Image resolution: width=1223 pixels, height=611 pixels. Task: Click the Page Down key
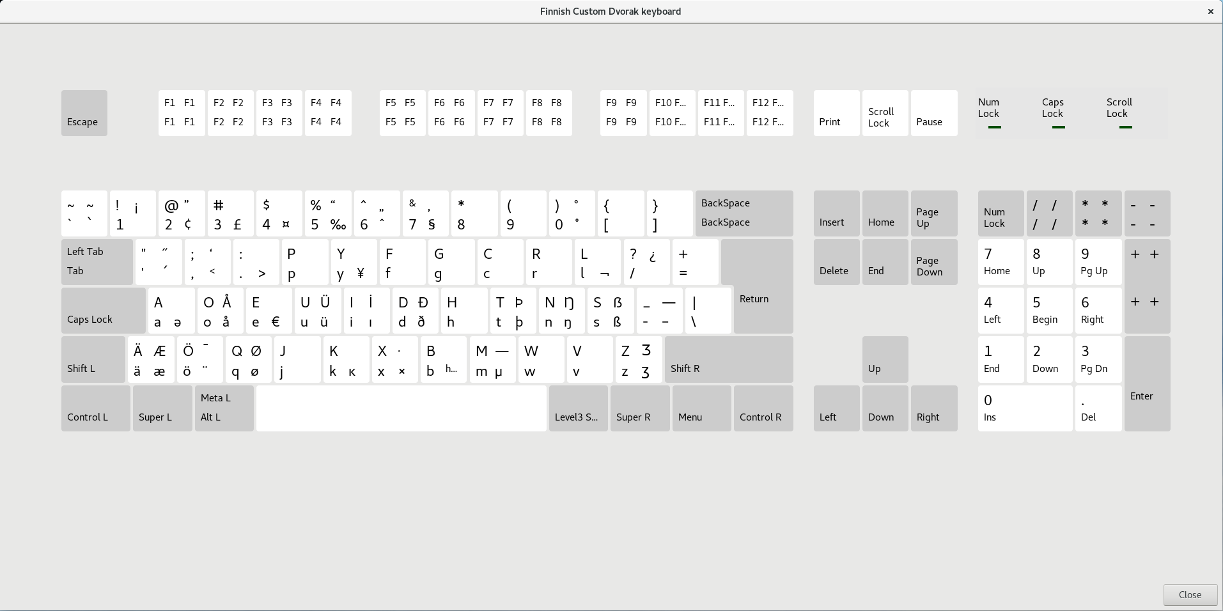coord(934,262)
